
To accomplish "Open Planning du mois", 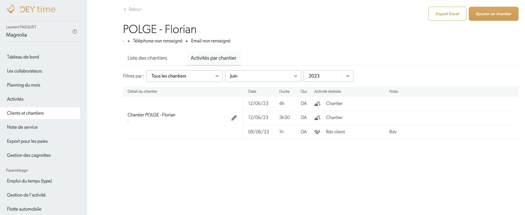I will pyautogui.click(x=23, y=85).
